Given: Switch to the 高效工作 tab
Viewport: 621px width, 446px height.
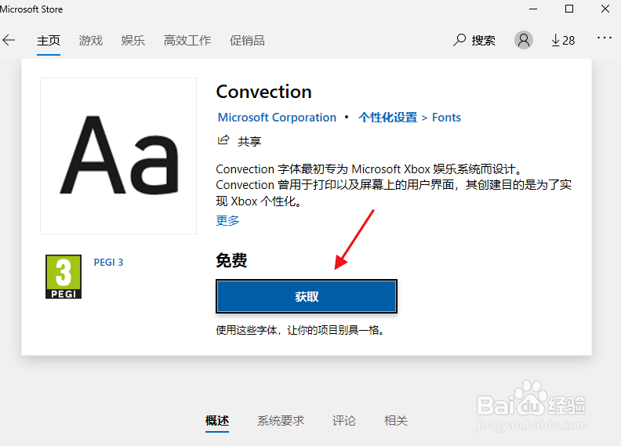Looking at the screenshot, I should click(x=187, y=40).
